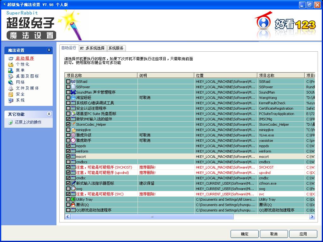Uncheck the StormCodec_Helper checkbox

click(x=68, y=124)
